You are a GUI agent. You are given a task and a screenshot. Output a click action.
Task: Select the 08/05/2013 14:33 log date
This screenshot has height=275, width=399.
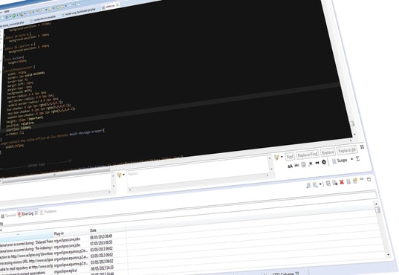(102, 268)
